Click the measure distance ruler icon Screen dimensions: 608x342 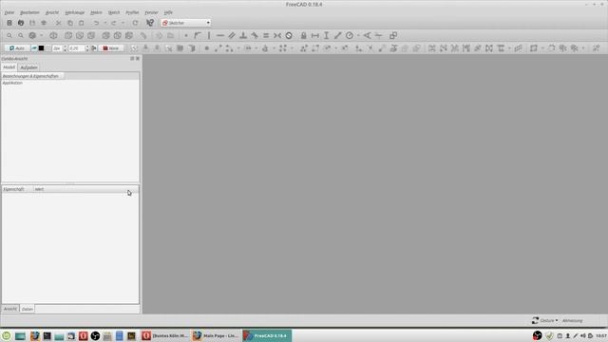[x=143, y=36]
